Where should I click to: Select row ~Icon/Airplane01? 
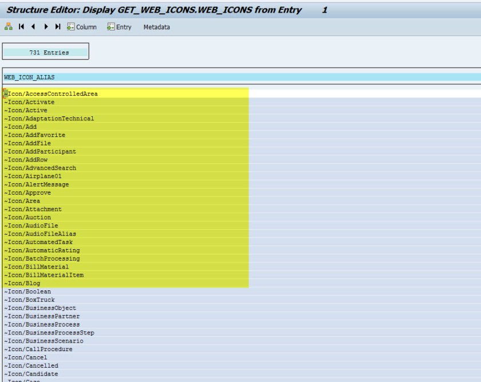(242, 176)
